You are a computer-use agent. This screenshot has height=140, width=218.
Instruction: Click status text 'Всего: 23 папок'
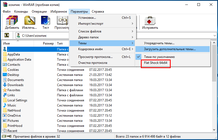coord(129,137)
